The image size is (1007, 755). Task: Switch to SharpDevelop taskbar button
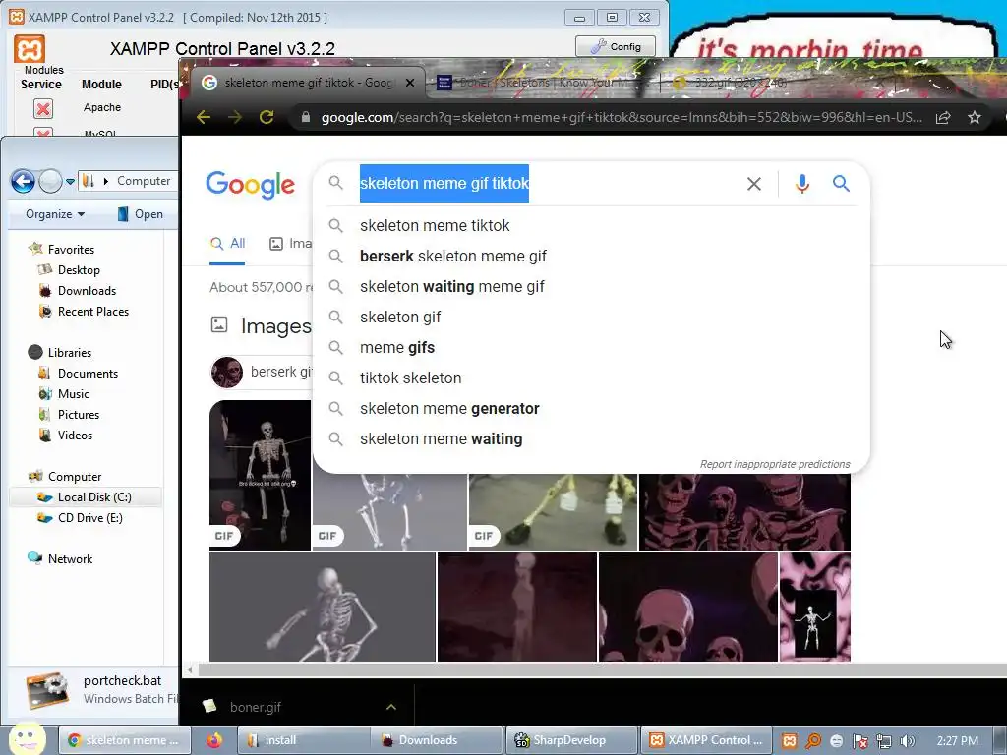pyautogui.click(x=571, y=740)
